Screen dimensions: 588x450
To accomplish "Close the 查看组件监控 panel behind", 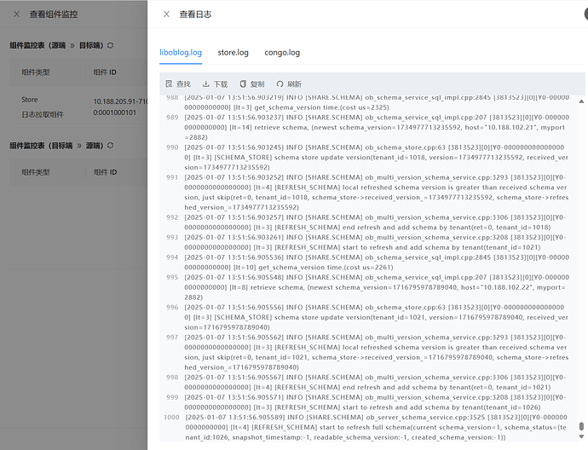I will coord(16,14).
